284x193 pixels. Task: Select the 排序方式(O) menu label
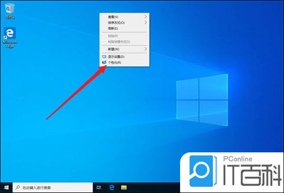(116, 23)
